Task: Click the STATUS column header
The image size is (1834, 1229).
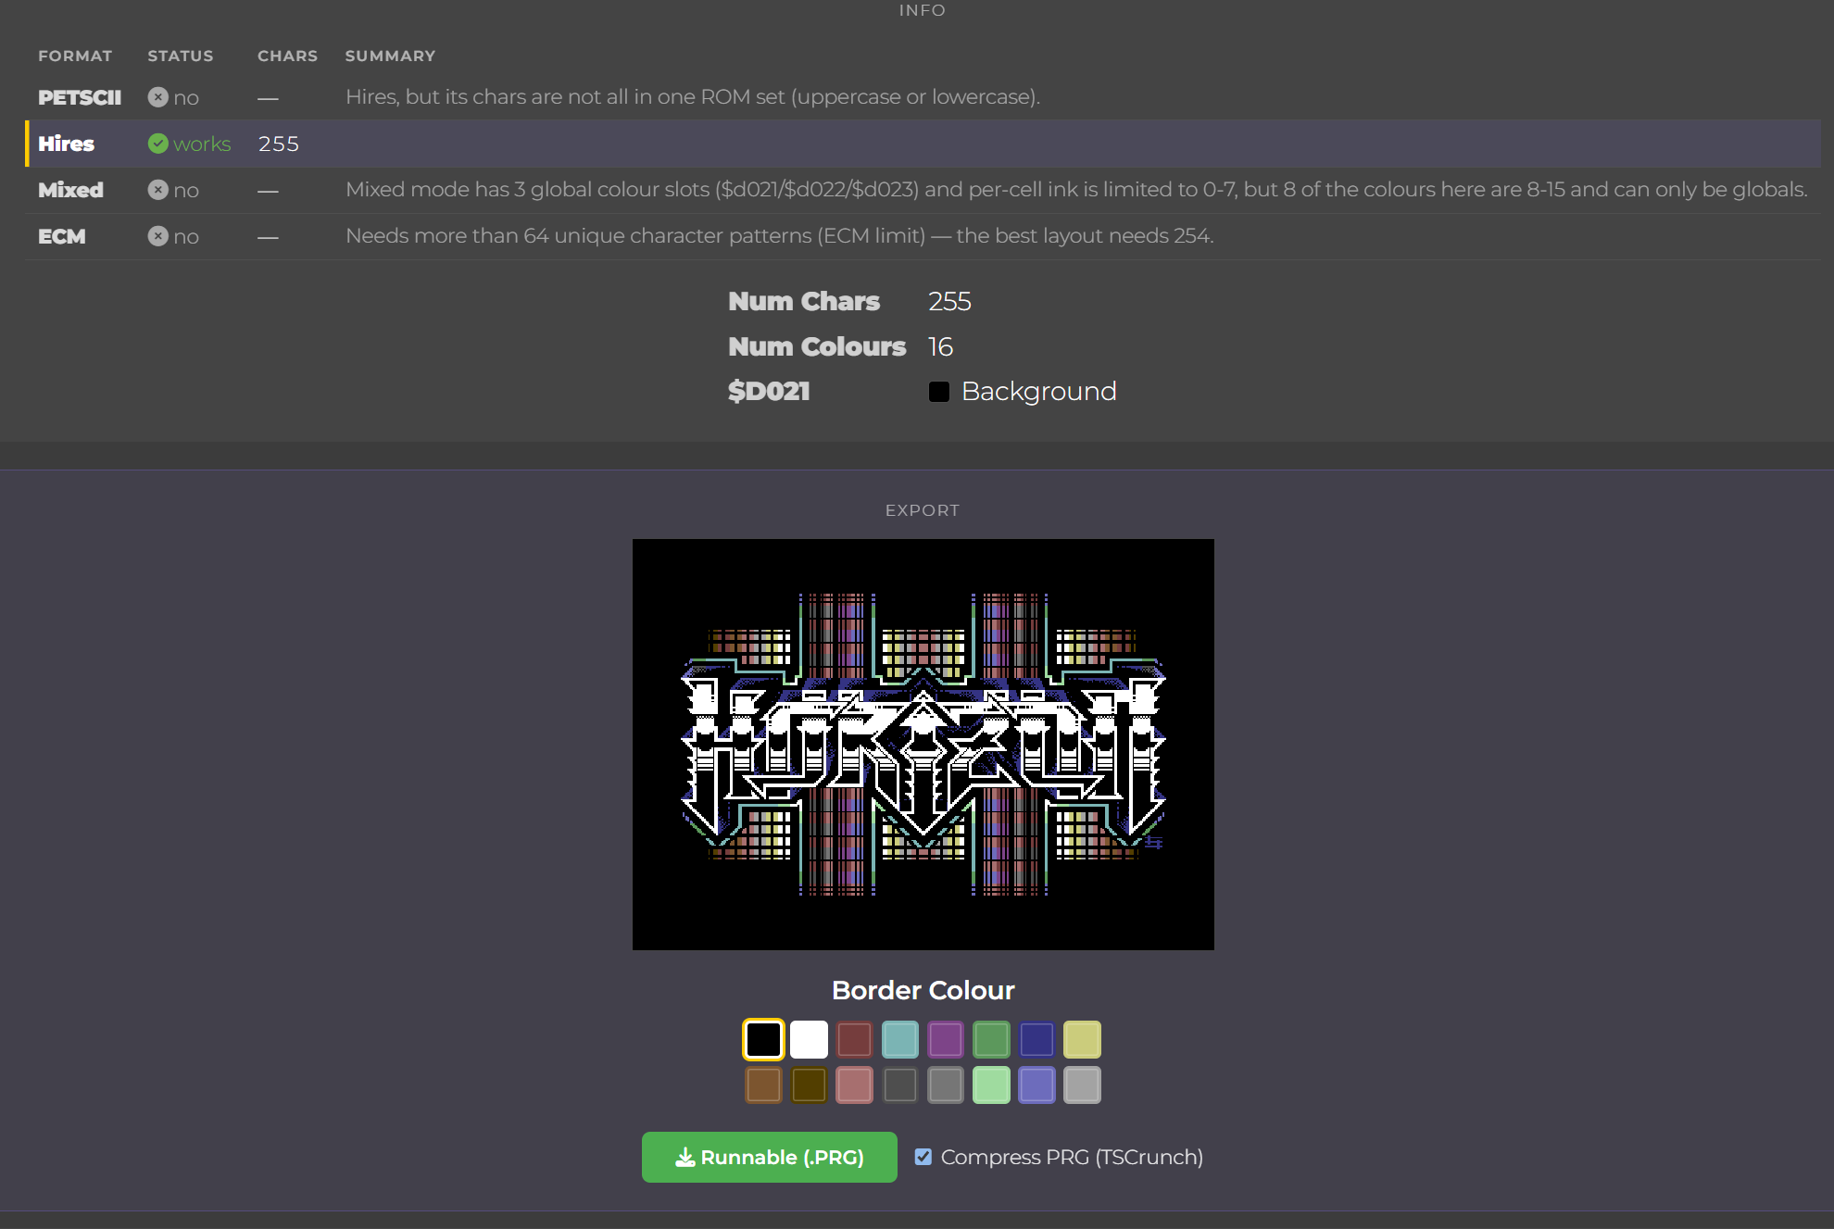Action: point(181,56)
